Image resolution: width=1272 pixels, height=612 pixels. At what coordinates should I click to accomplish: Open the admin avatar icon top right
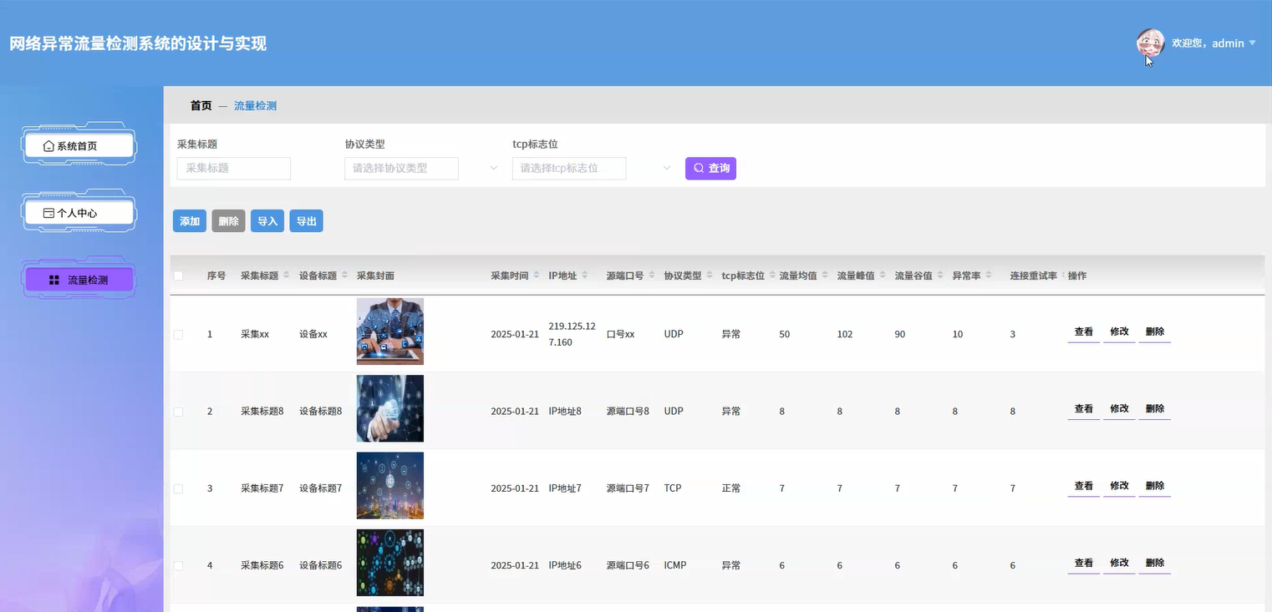point(1150,42)
